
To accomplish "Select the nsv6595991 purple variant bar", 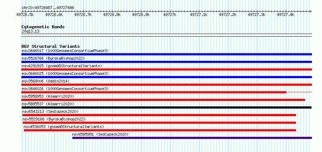I will coord(192,138).
